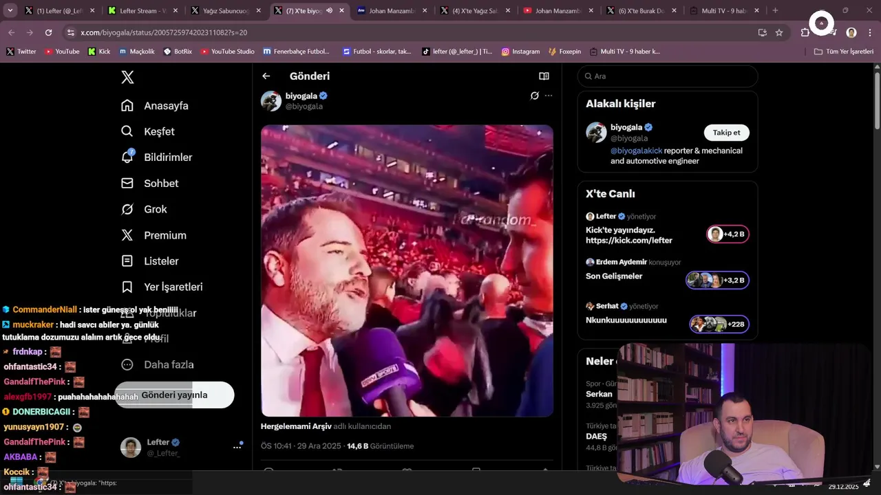Expand the Lefter account switcher dots
881x495 pixels.
(237, 447)
